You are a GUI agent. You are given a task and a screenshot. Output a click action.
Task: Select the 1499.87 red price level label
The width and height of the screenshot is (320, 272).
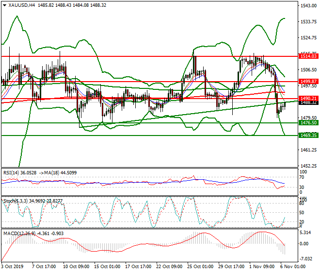(x=308, y=82)
